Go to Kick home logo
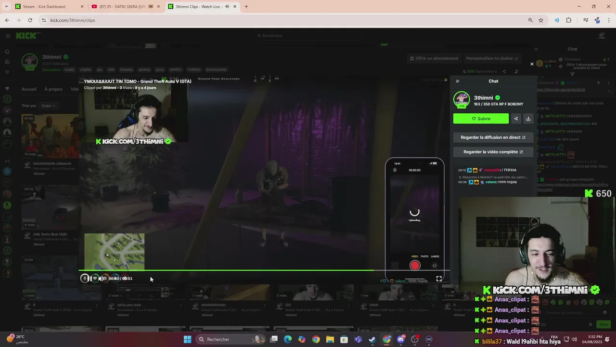The height and width of the screenshot is (347, 616). click(28, 36)
